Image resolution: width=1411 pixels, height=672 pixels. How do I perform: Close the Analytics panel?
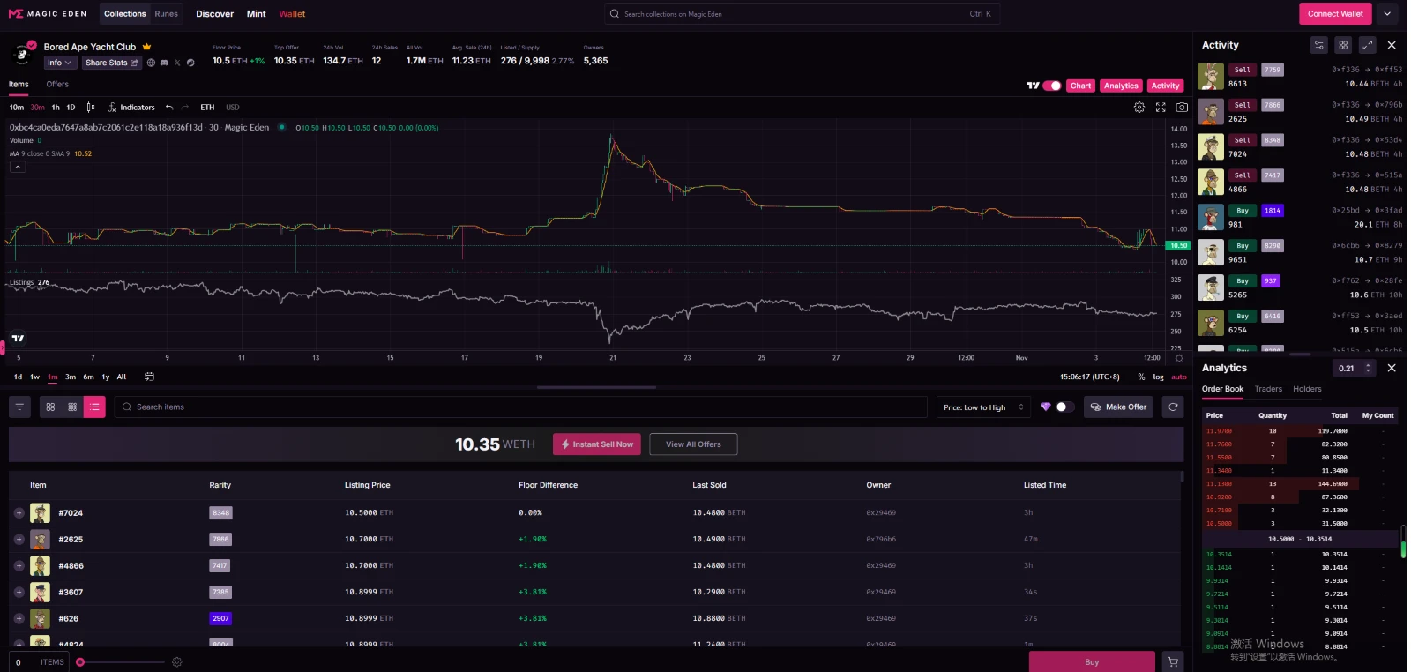click(x=1392, y=368)
